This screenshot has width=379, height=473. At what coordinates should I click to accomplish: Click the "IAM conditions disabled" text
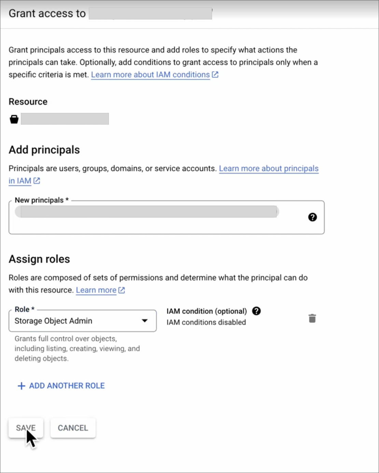tap(206, 322)
